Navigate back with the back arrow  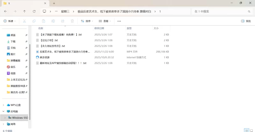point(5,11)
